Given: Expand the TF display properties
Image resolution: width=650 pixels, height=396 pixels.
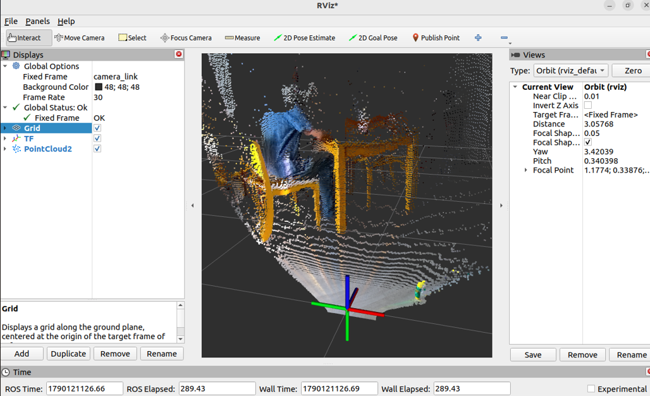Looking at the screenshot, I should [x=5, y=139].
